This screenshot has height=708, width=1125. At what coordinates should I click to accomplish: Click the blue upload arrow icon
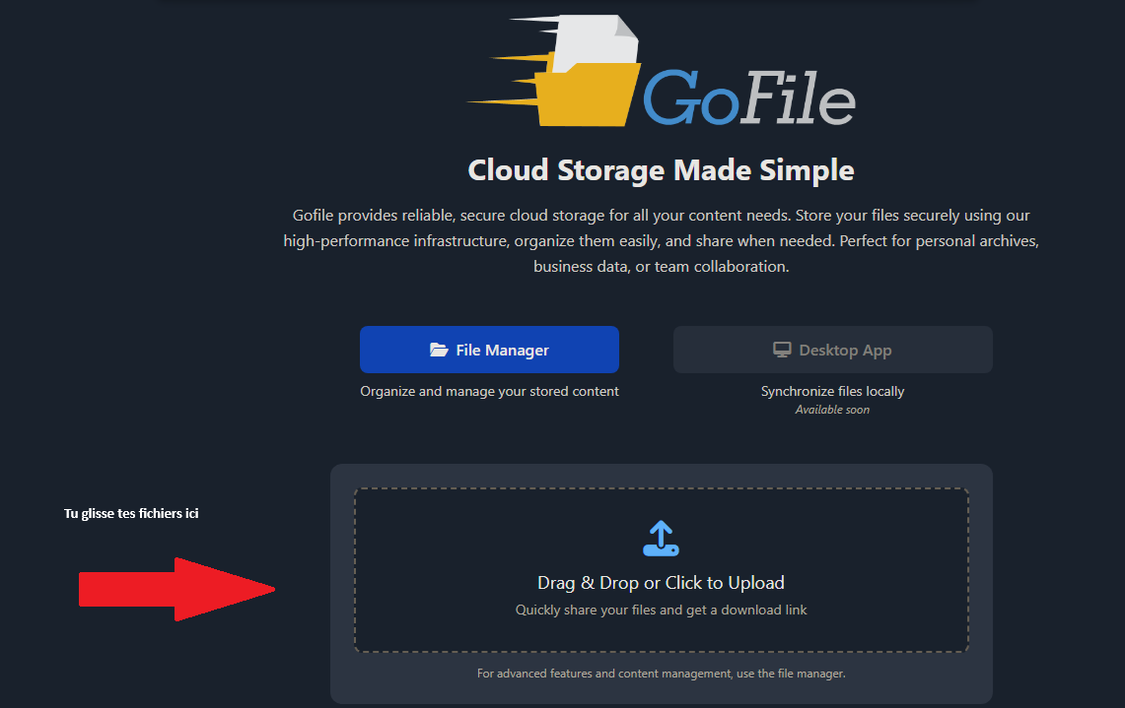661,539
